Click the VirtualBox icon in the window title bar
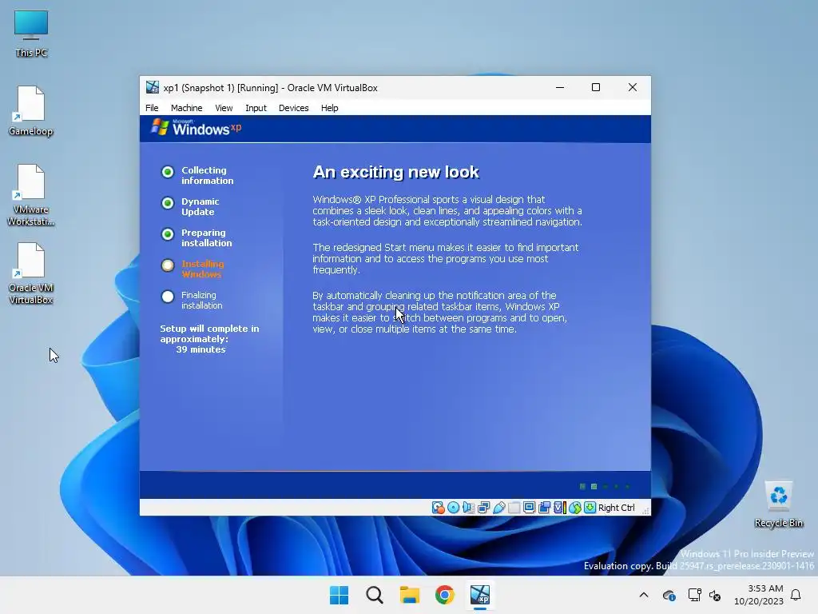The height and width of the screenshot is (614, 818). 153,87
